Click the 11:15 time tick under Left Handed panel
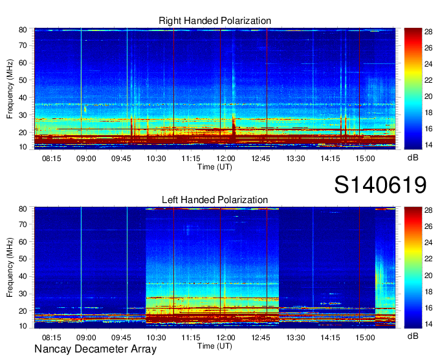This screenshot has width=440, height=357. click(x=191, y=338)
